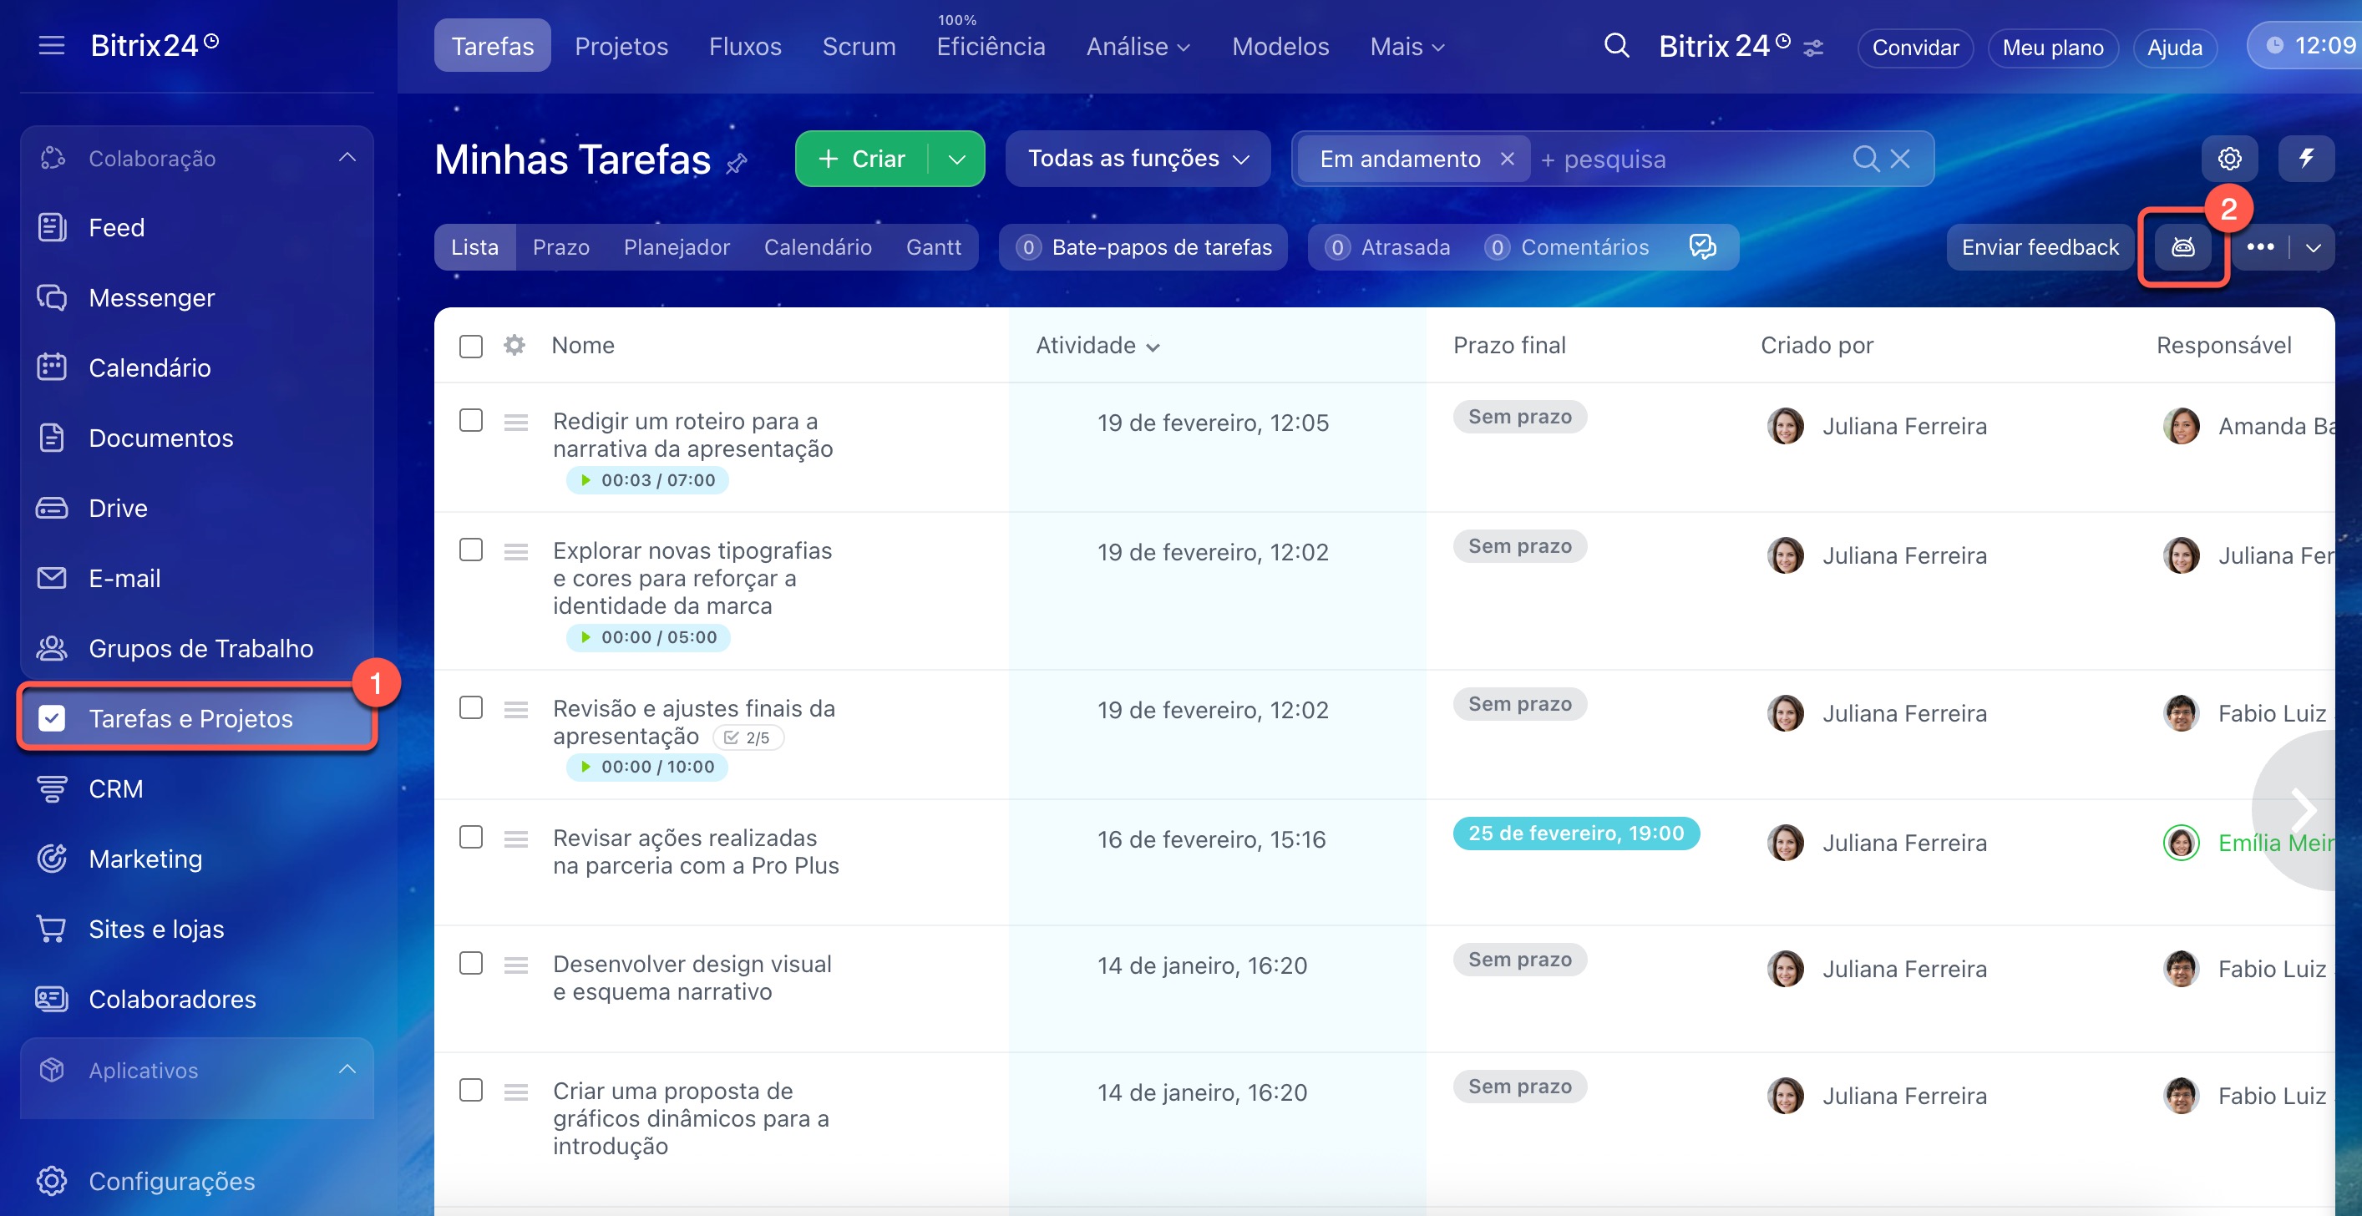Pin the Minhas Tarefas page icon
This screenshot has width=2362, height=1216.
(737, 165)
